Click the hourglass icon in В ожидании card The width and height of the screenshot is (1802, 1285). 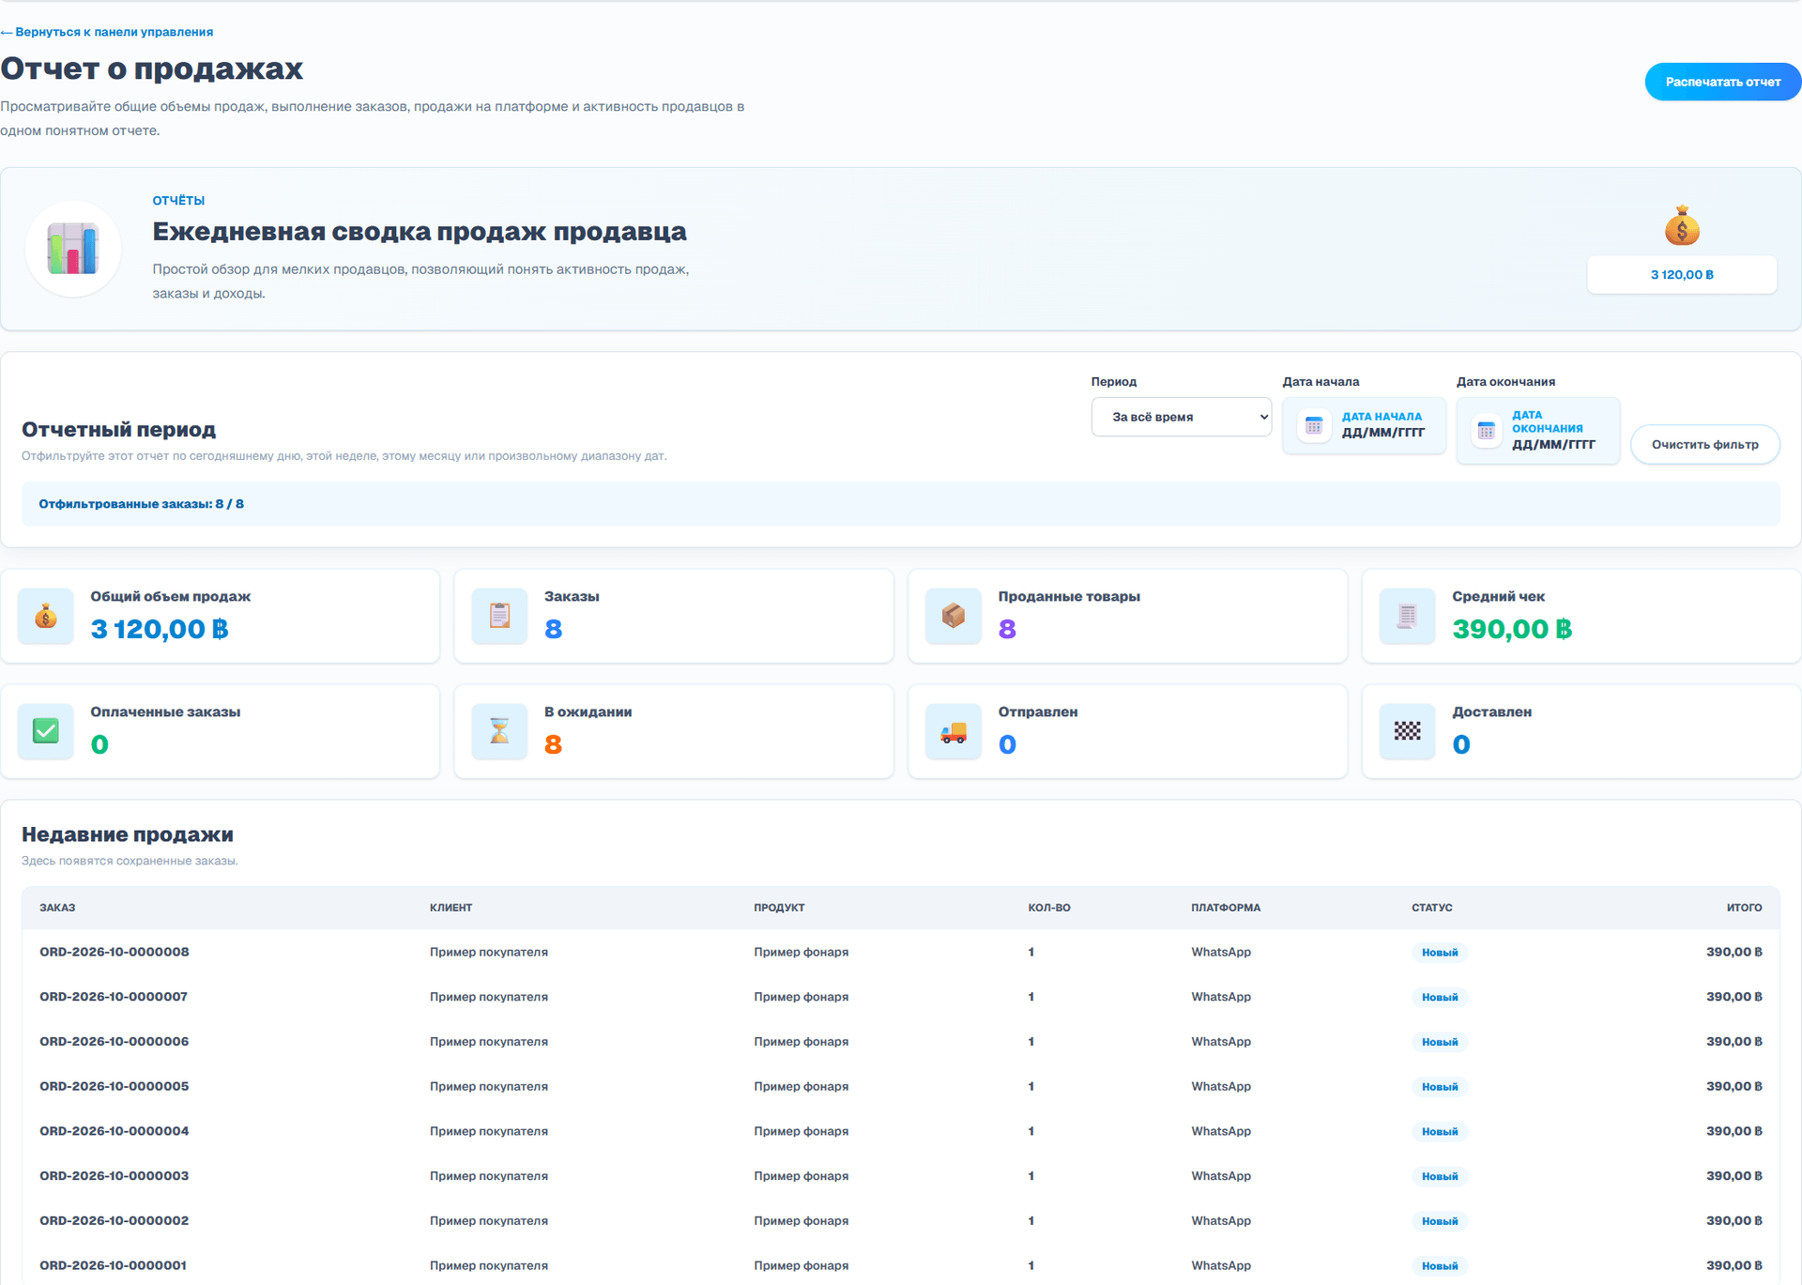click(x=499, y=731)
